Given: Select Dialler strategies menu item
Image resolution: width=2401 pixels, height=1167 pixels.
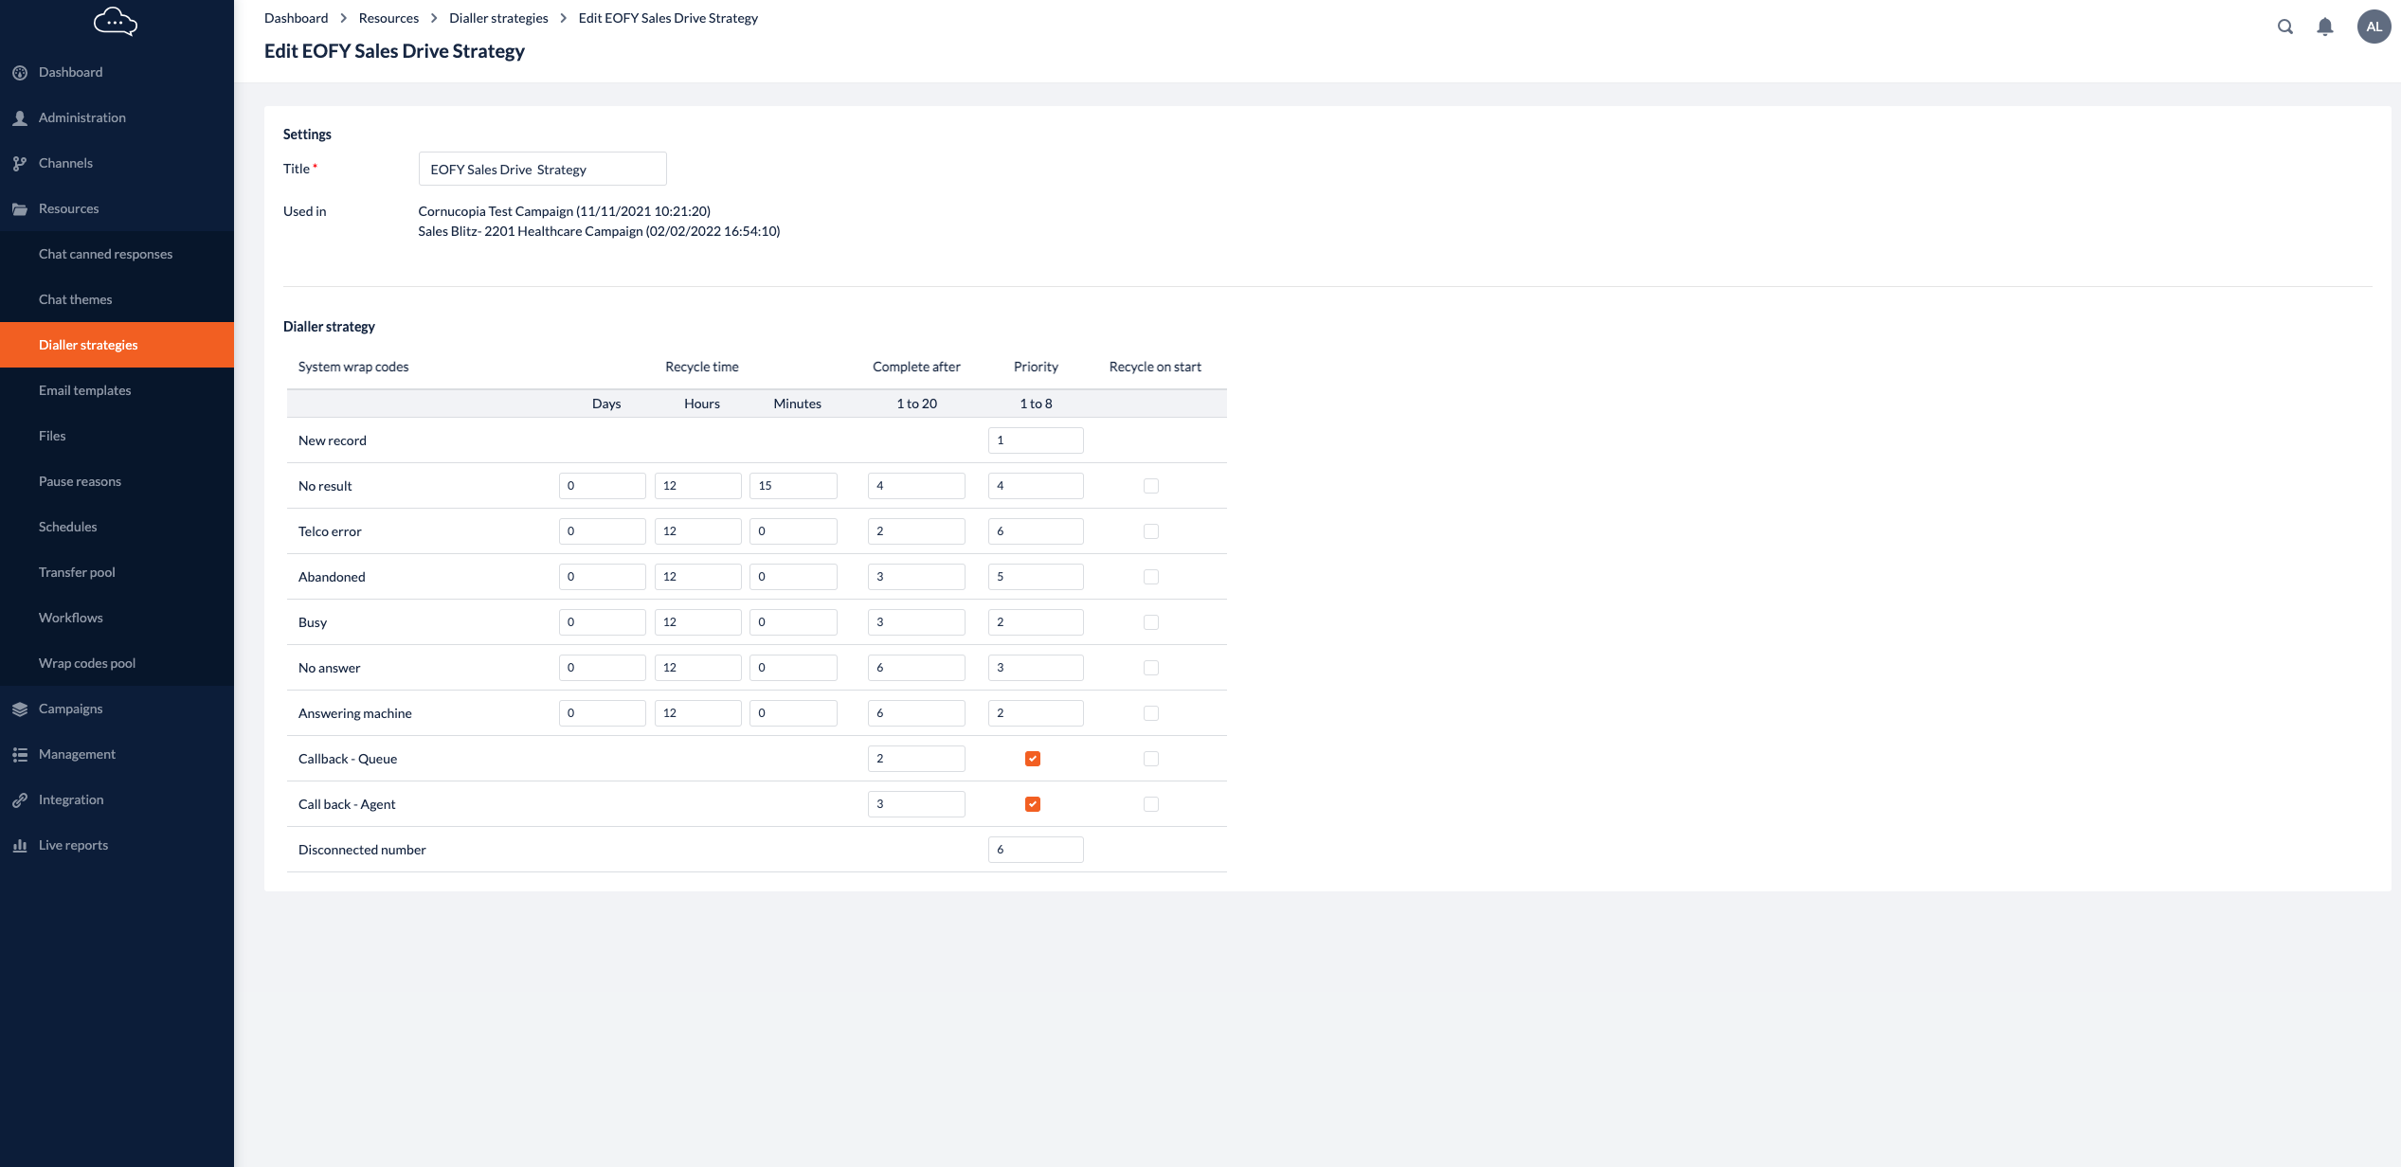Looking at the screenshot, I should (87, 345).
